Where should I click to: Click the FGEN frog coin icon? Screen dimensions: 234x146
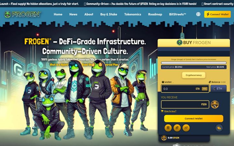[x=215, y=104]
